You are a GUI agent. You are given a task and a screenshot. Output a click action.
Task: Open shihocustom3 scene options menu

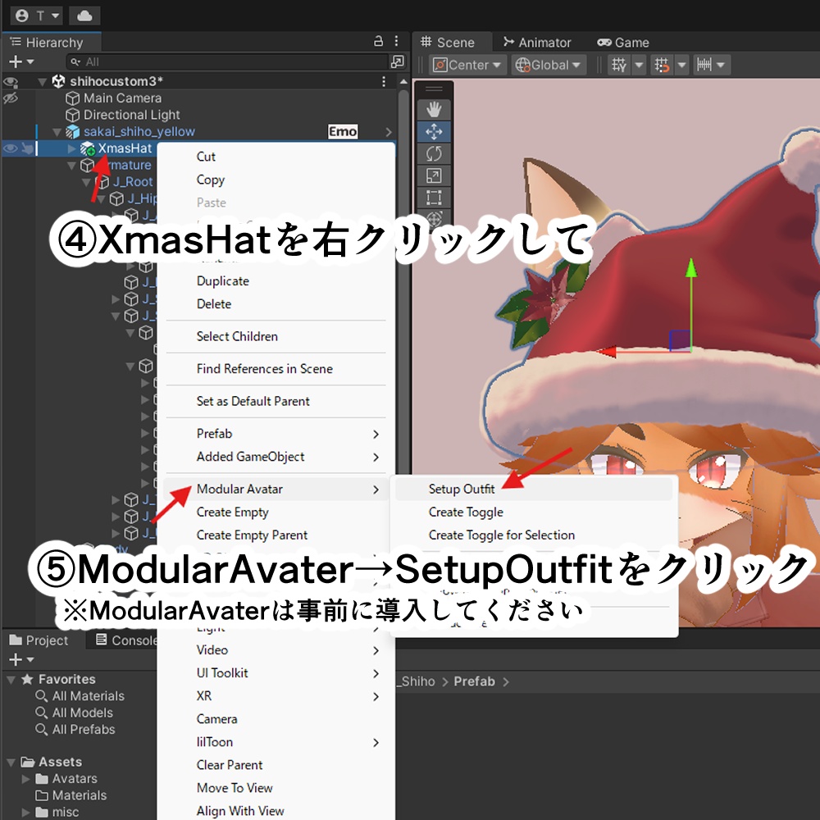384,81
